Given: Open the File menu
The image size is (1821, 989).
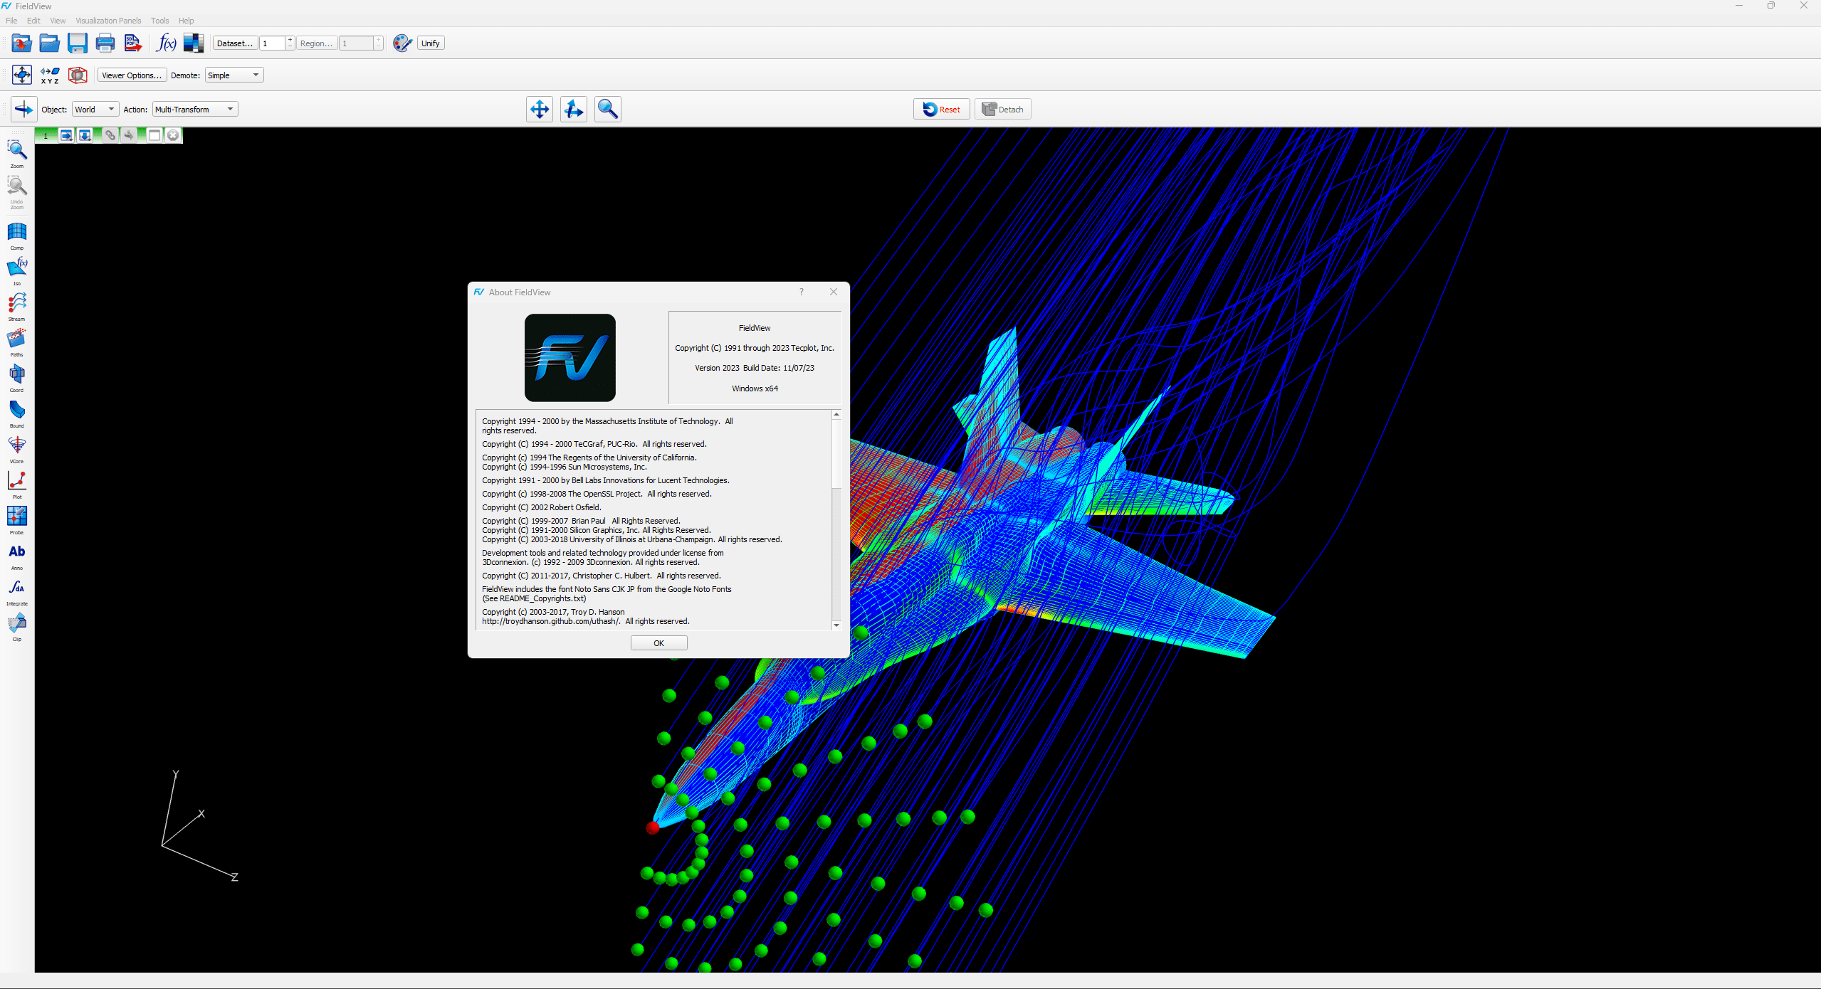Looking at the screenshot, I should [11, 21].
